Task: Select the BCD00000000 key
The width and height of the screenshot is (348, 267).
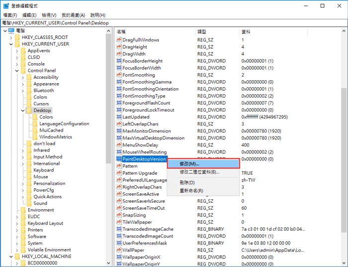Action: 42,263
